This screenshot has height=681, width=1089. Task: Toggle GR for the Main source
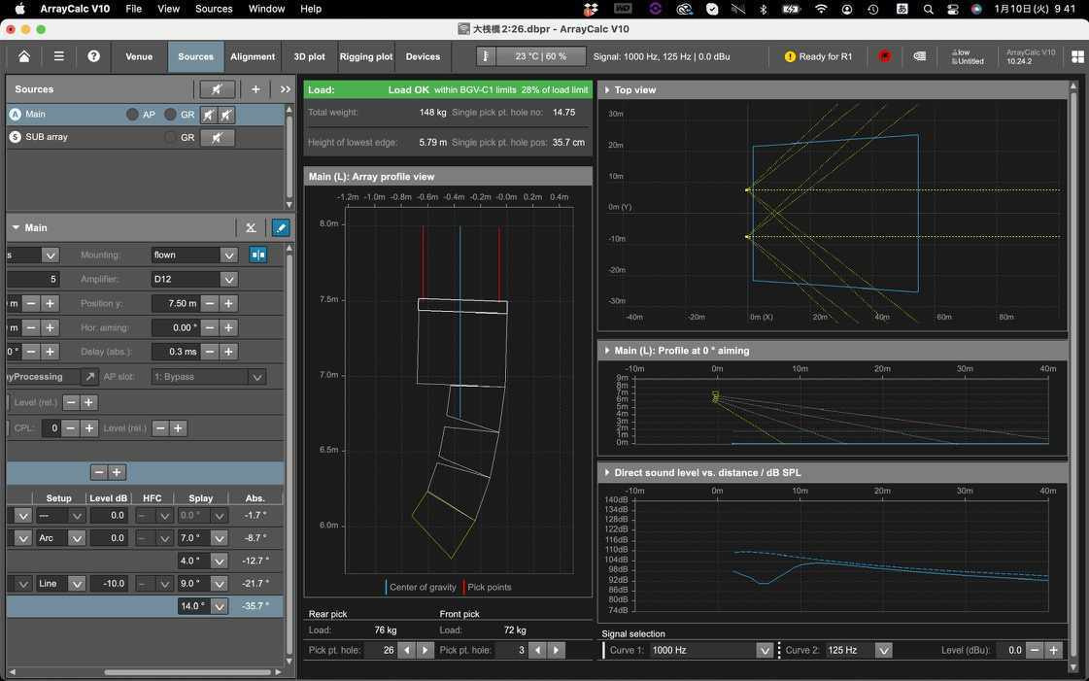170,115
